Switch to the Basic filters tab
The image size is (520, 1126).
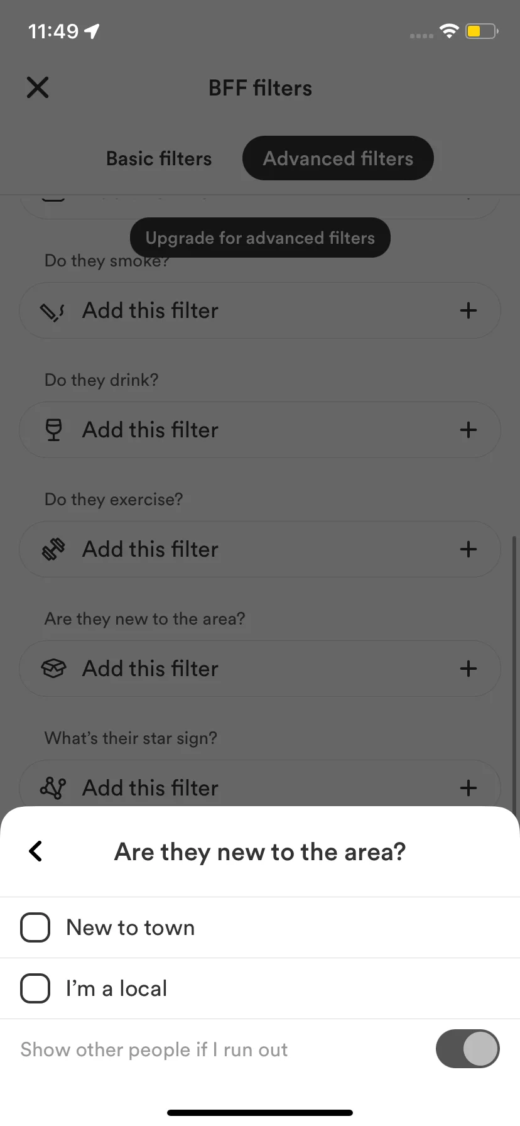(x=159, y=158)
